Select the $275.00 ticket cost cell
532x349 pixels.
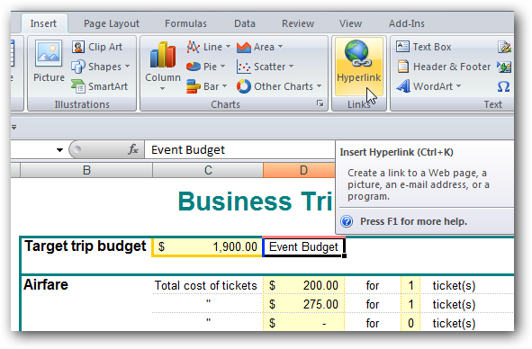click(x=304, y=304)
